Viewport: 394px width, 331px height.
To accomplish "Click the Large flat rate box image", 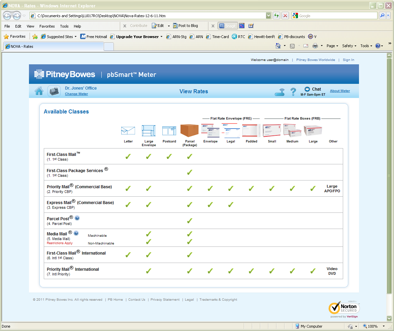I will 313,131.
